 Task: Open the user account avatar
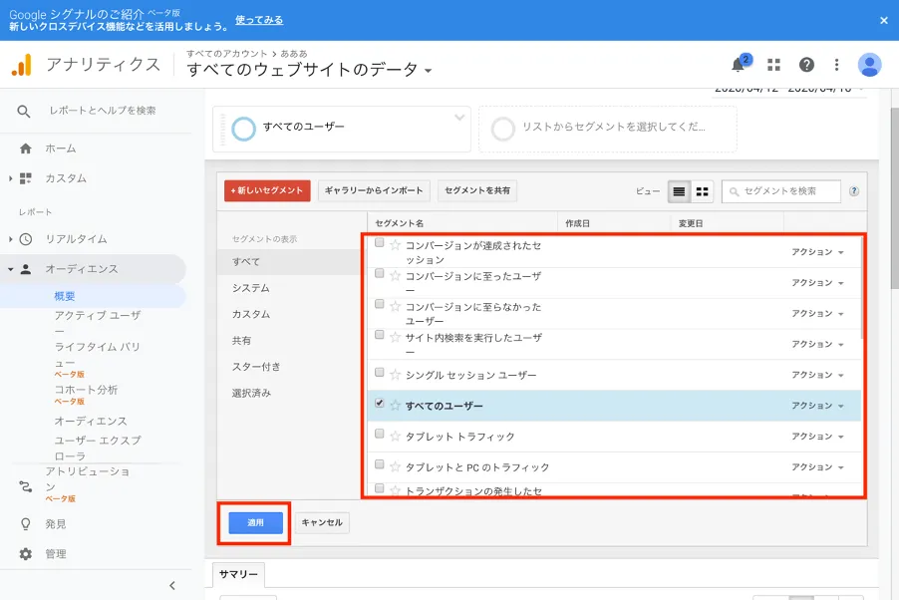(869, 65)
